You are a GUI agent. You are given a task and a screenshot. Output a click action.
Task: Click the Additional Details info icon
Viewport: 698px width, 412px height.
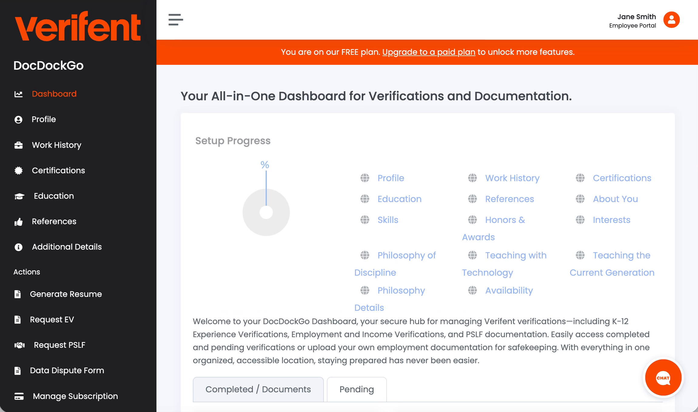tap(18, 247)
